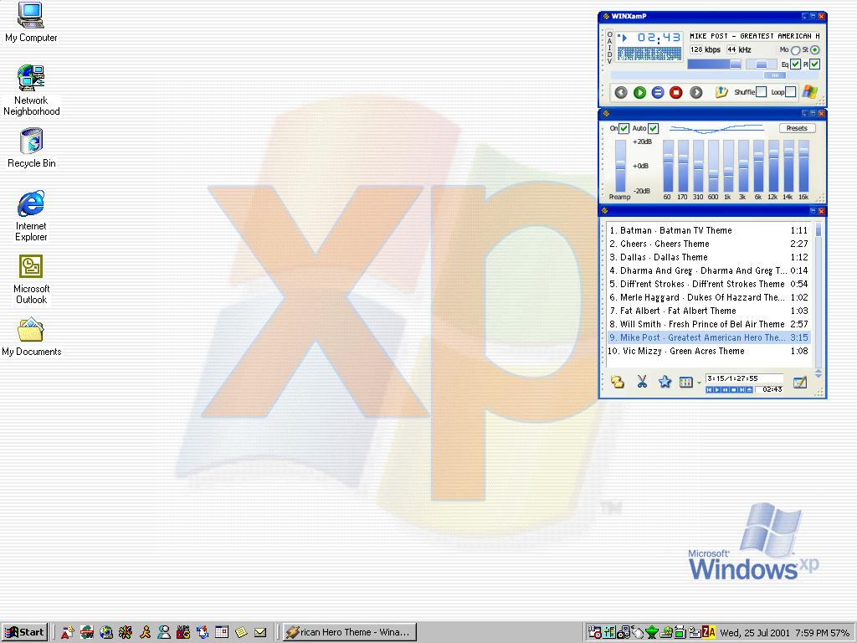
Task: Enable the Loop checkbox
Action: coord(790,92)
